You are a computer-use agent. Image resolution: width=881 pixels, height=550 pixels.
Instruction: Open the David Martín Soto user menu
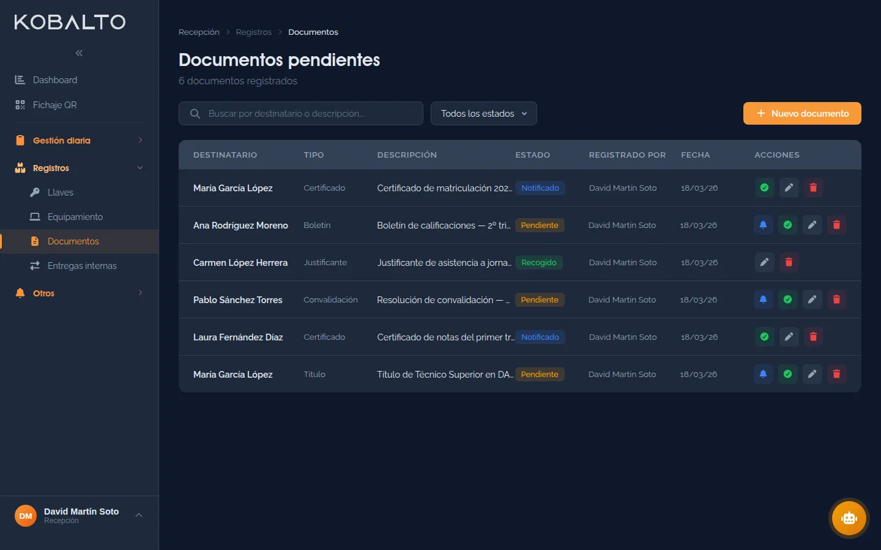[x=80, y=516]
